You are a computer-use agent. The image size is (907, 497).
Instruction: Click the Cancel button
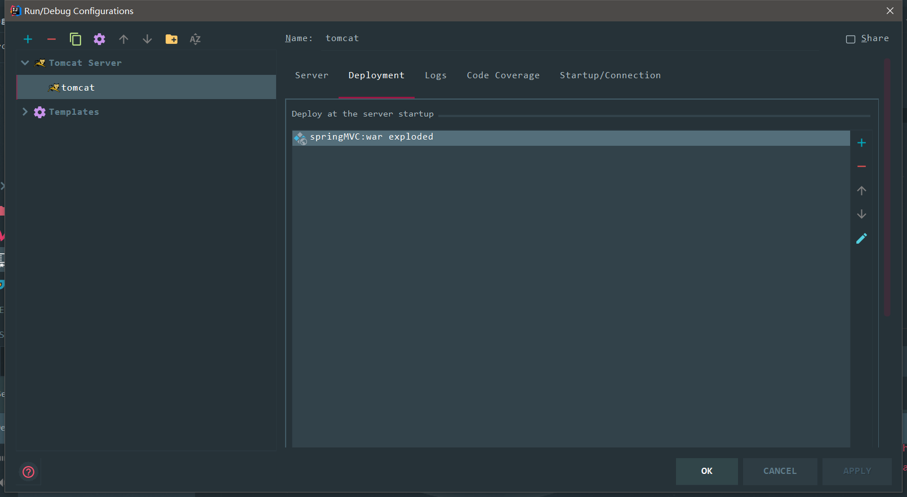(x=780, y=471)
